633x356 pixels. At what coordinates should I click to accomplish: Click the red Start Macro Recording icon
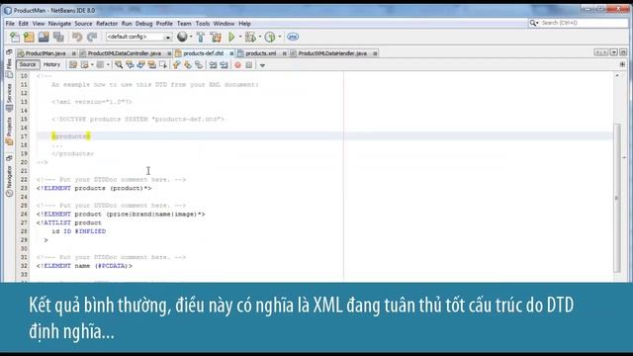click(x=237, y=65)
